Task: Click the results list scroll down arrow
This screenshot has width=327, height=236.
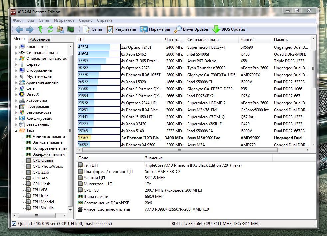Action: pos(313,144)
